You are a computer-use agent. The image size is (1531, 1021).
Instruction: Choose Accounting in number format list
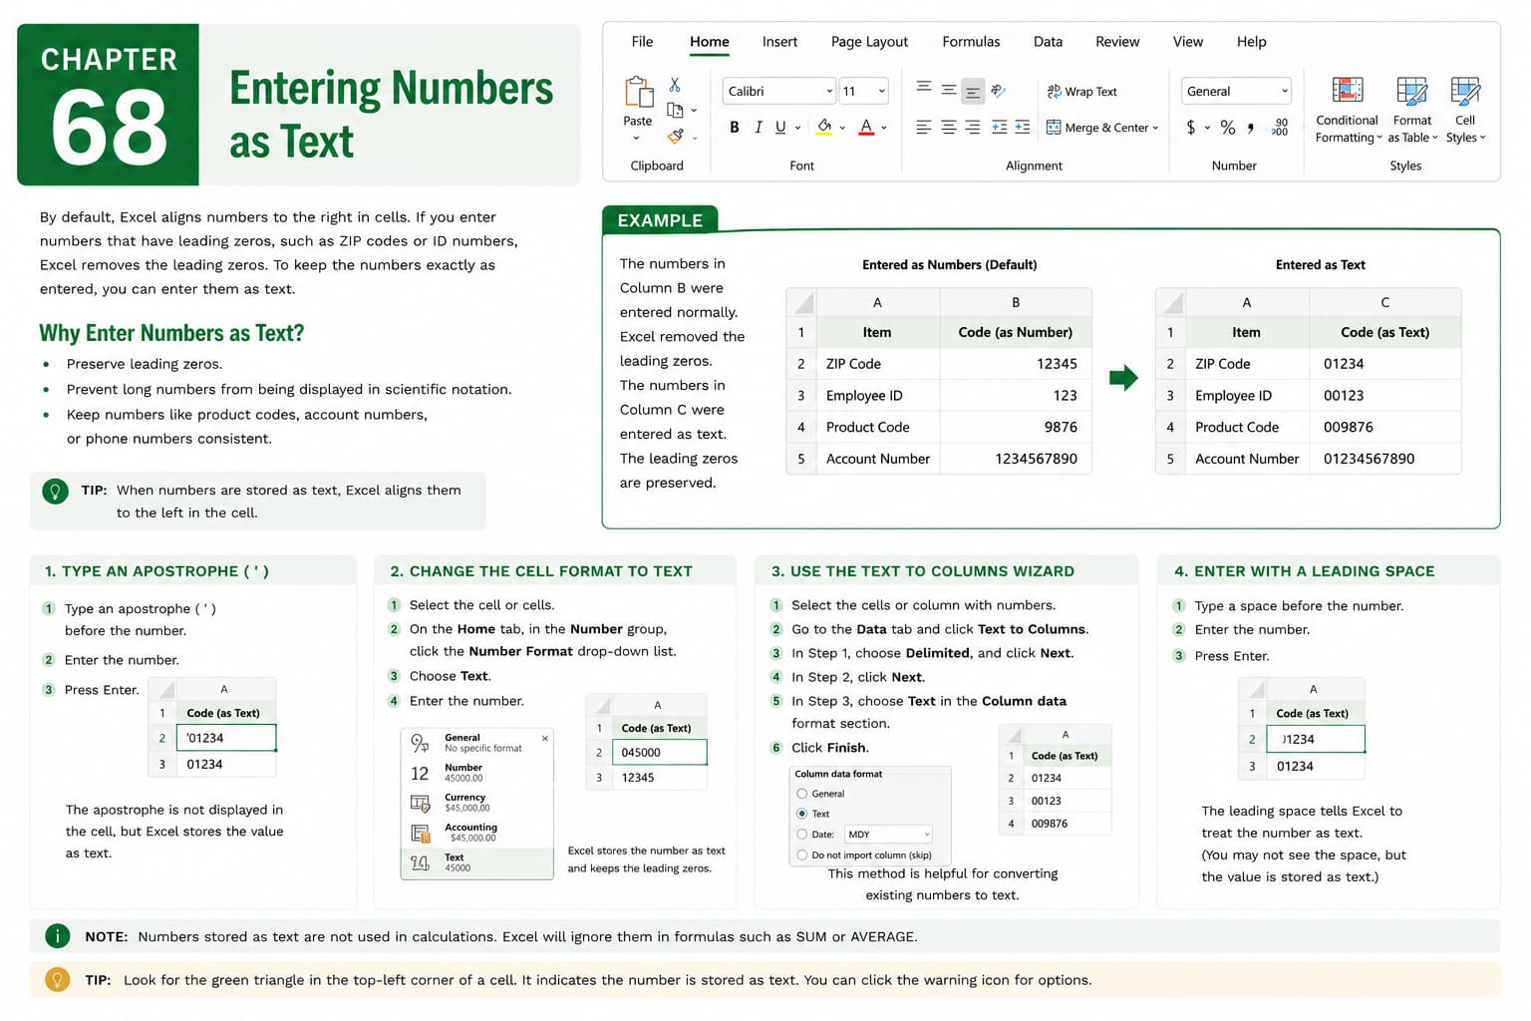tap(477, 833)
